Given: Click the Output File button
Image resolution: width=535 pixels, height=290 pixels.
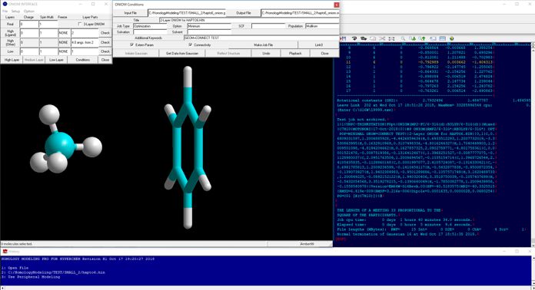Looking at the screenshot, I should click(x=243, y=13).
